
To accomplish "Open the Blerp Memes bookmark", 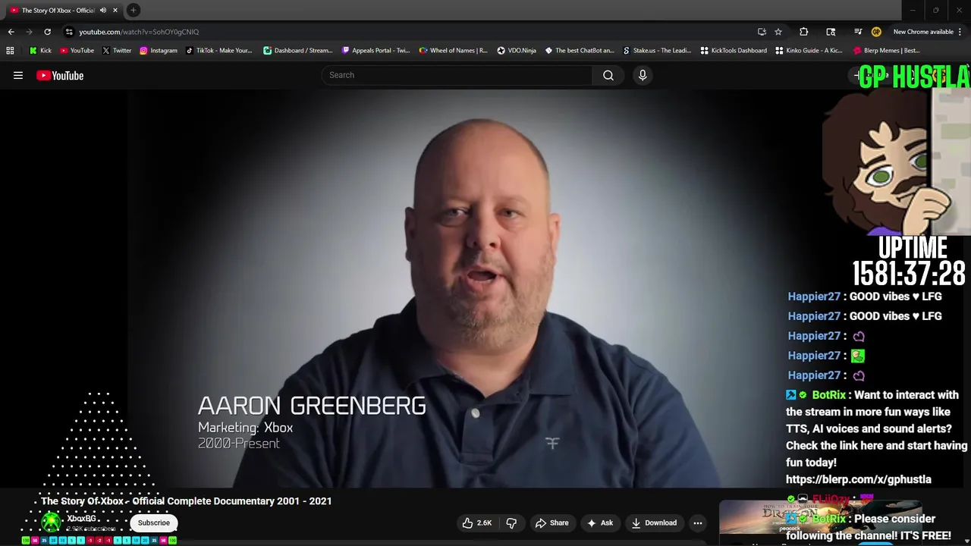I will tap(887, 51).
